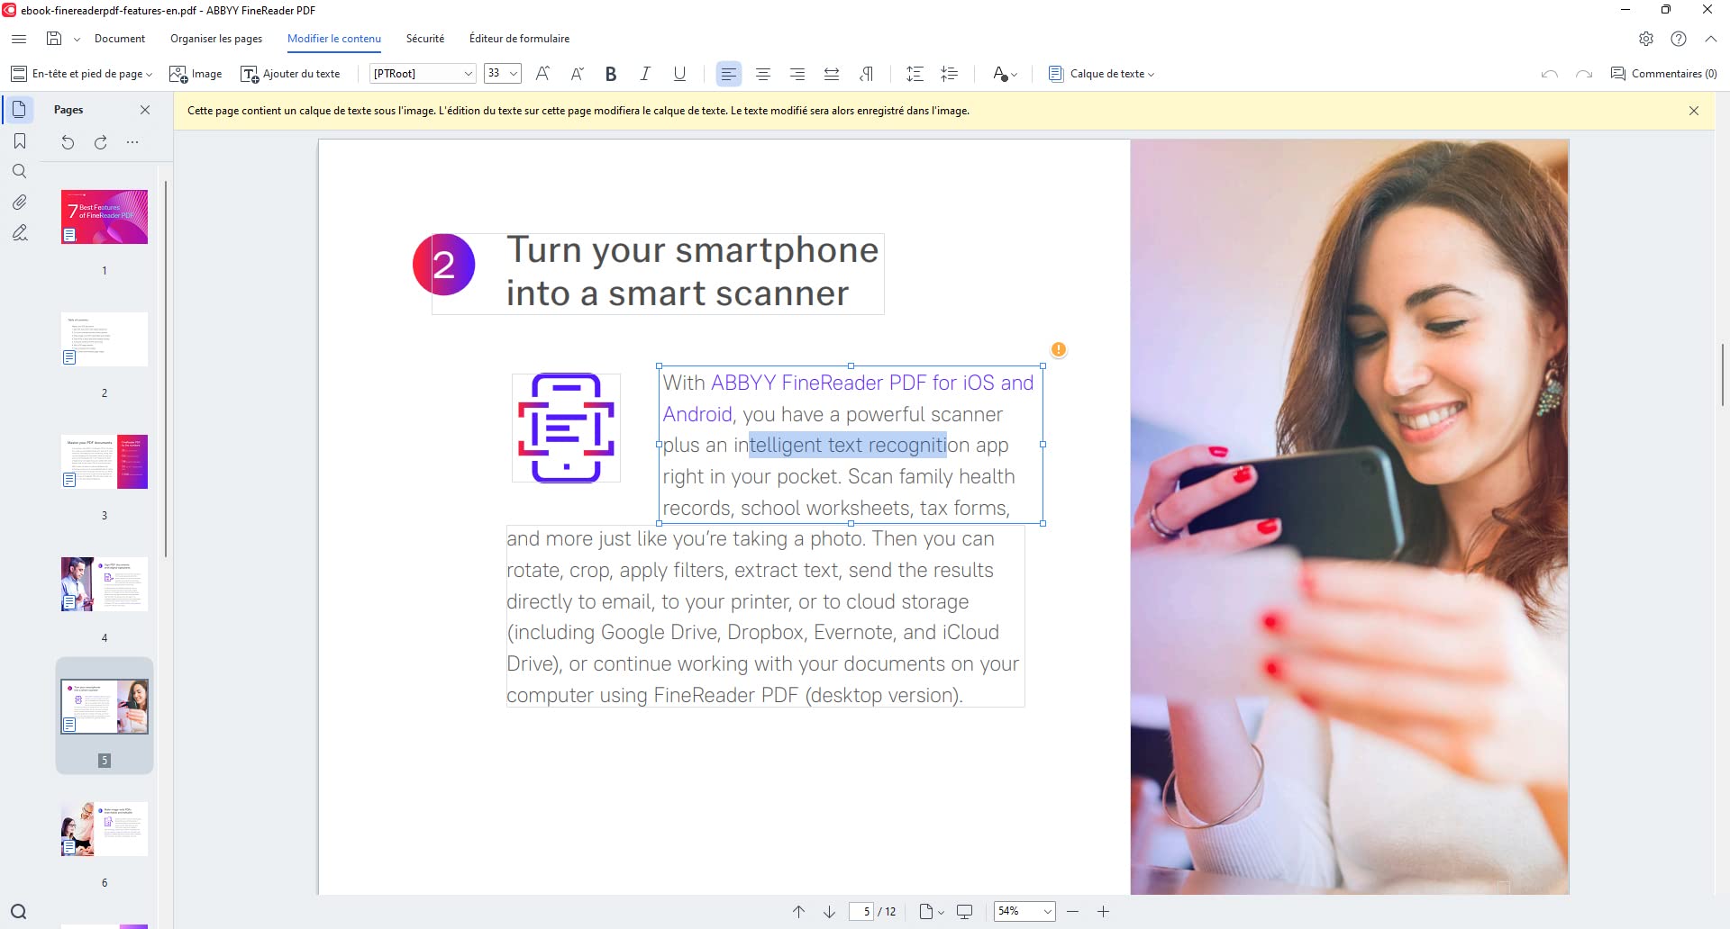Screen dimensions: 1730x929
Task: Open the signature pen sidebar panel
Action: 19,233
